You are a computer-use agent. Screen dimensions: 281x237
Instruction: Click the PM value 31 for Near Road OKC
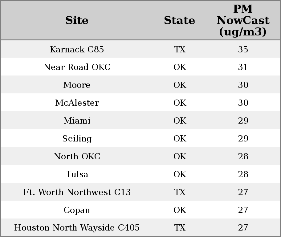(x=243, y=67)
